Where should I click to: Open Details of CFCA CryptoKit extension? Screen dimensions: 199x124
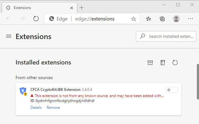(x=36, y=108)
